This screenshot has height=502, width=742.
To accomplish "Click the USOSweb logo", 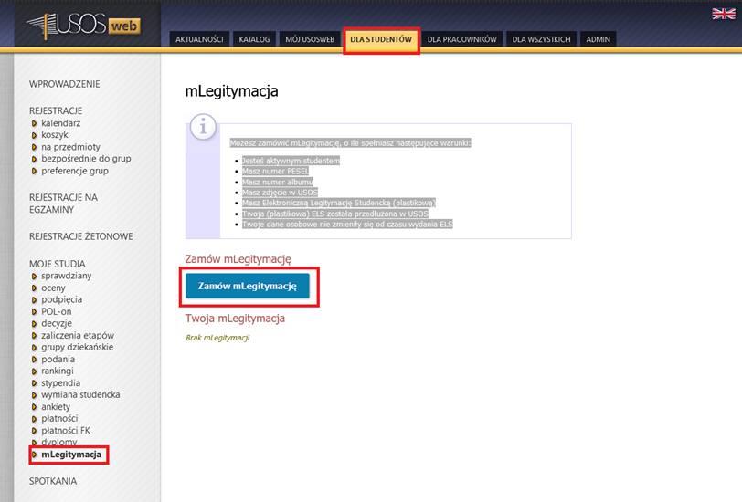I will click(x=82, y=26).
